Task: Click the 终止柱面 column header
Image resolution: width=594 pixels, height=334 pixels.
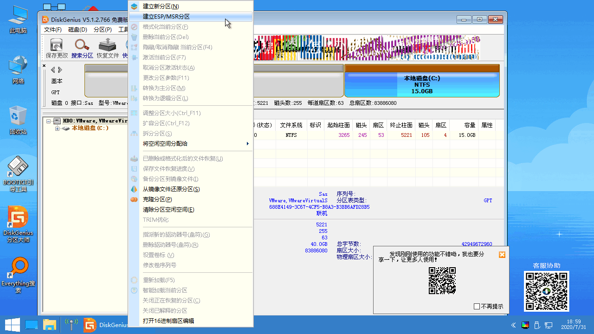Action: tap(401, 125)
